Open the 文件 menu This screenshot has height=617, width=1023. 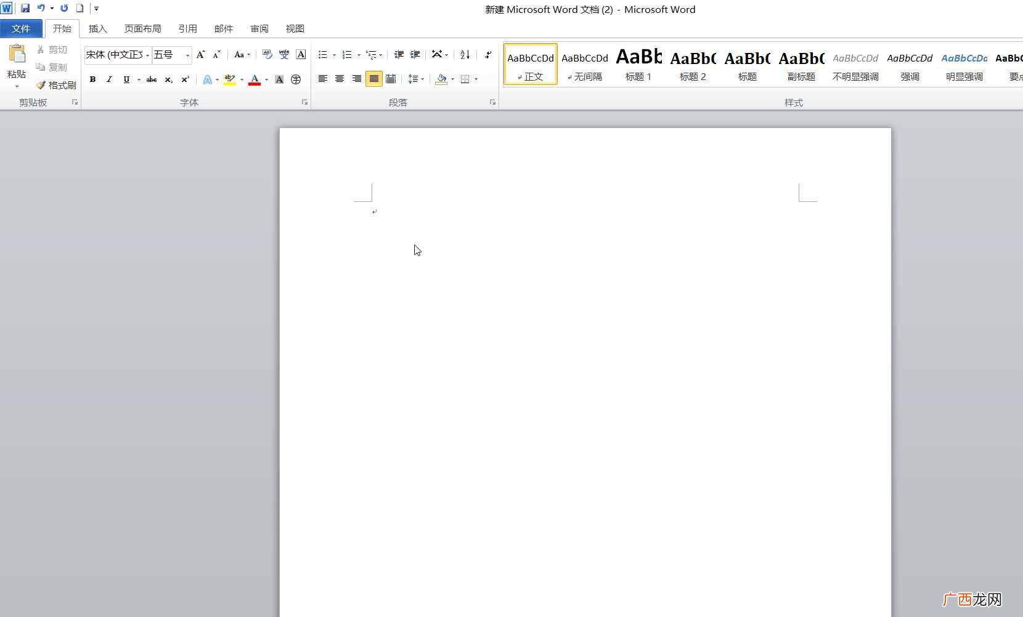tap(21, 29)
